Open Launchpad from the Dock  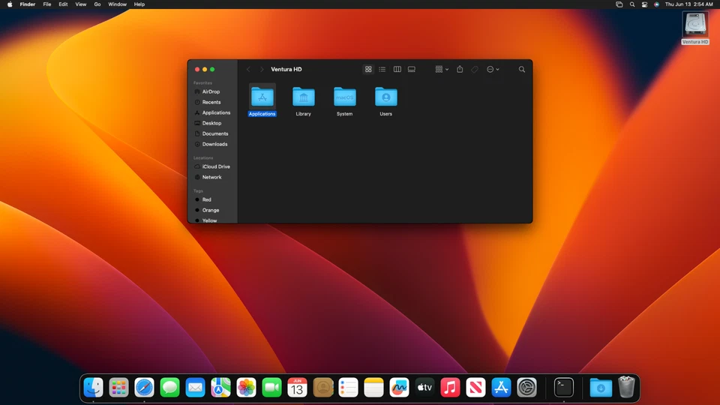[x=118, y=388]
